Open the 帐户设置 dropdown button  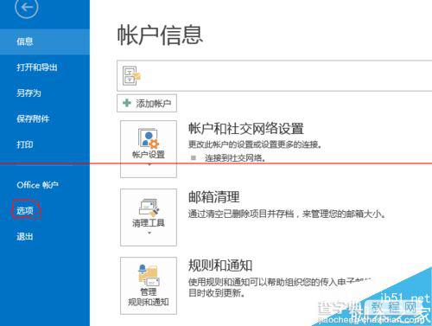[x=149, y=149]
